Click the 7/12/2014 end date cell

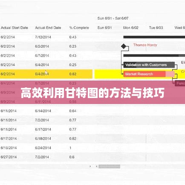[x=43, y=37]
